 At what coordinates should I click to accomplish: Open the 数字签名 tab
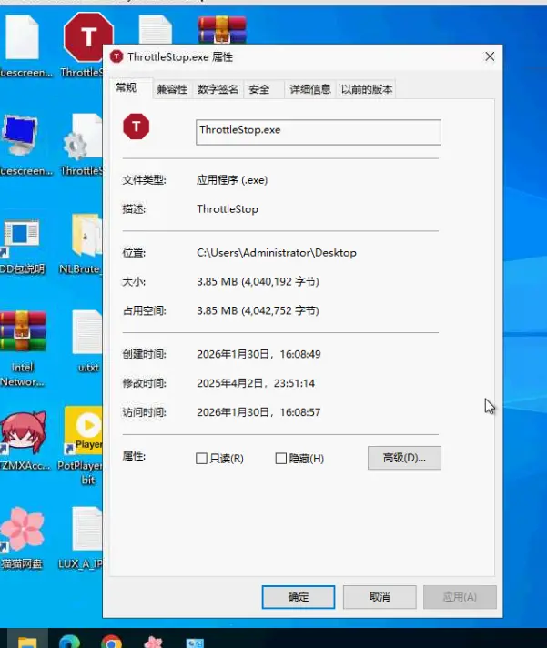[218, 89]
